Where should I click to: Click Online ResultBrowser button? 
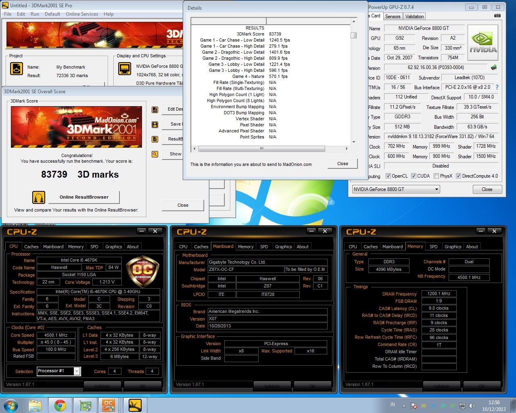[x=84, y=197]
